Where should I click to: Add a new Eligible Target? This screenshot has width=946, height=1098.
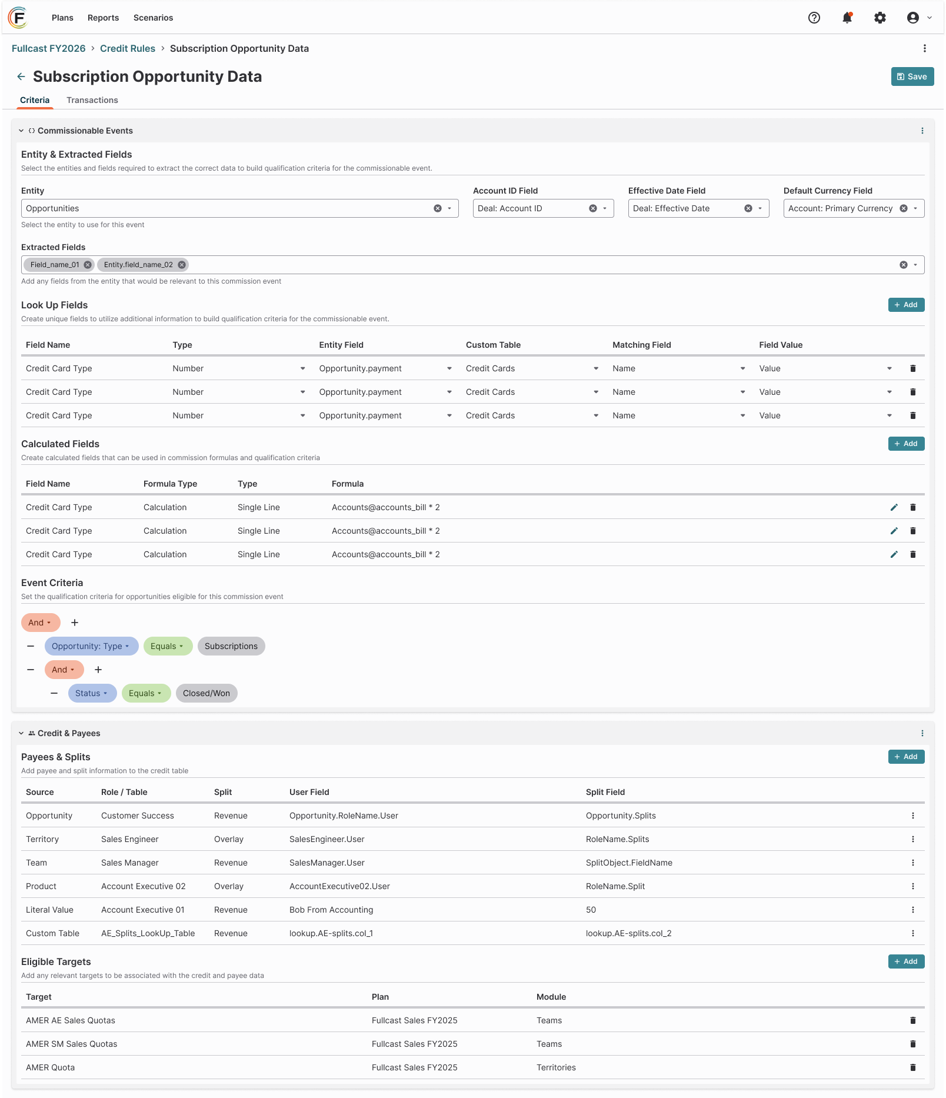[906, 961]
